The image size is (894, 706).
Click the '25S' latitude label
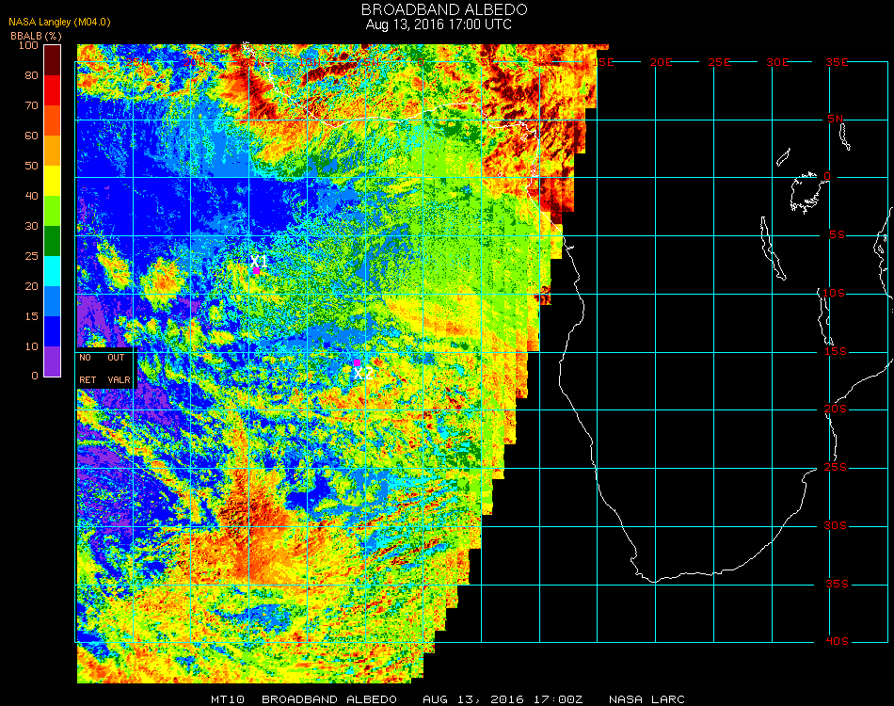click(836, 468)
